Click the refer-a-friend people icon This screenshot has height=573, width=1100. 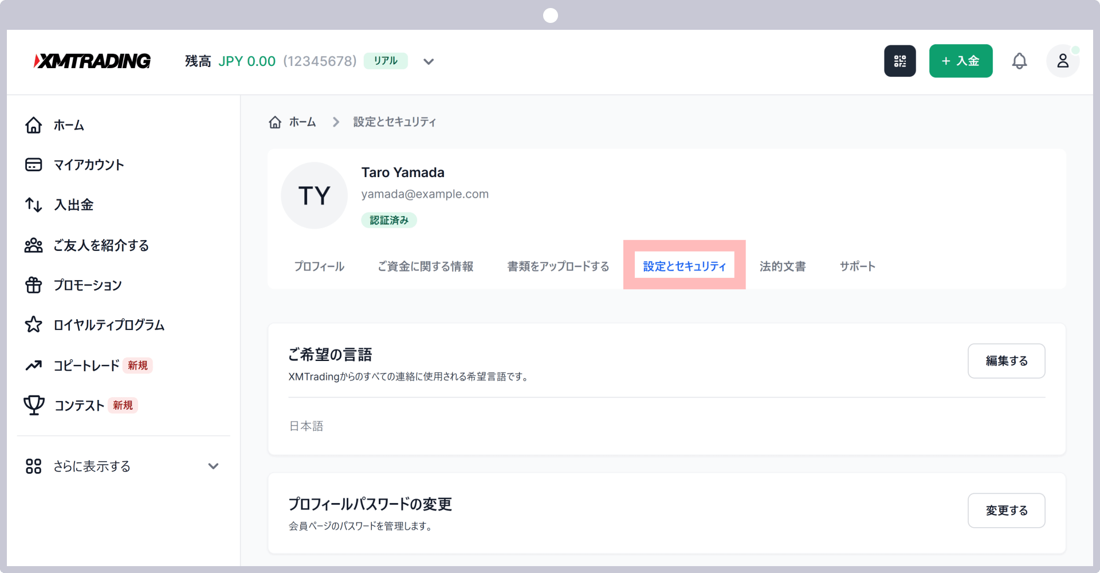click(34, 245)
